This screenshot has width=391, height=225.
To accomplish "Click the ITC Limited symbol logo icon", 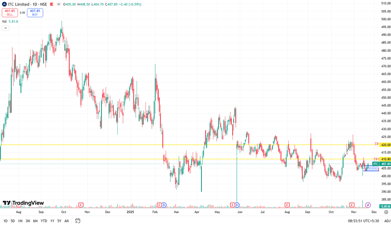I will [5, 4].
